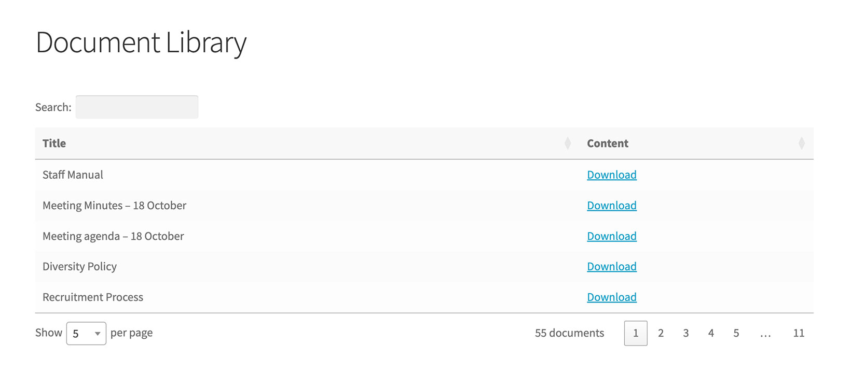Click inside the Search box
Image resolution: width=851 pixels, height=374 pixels.
click(x=136, y=107)
